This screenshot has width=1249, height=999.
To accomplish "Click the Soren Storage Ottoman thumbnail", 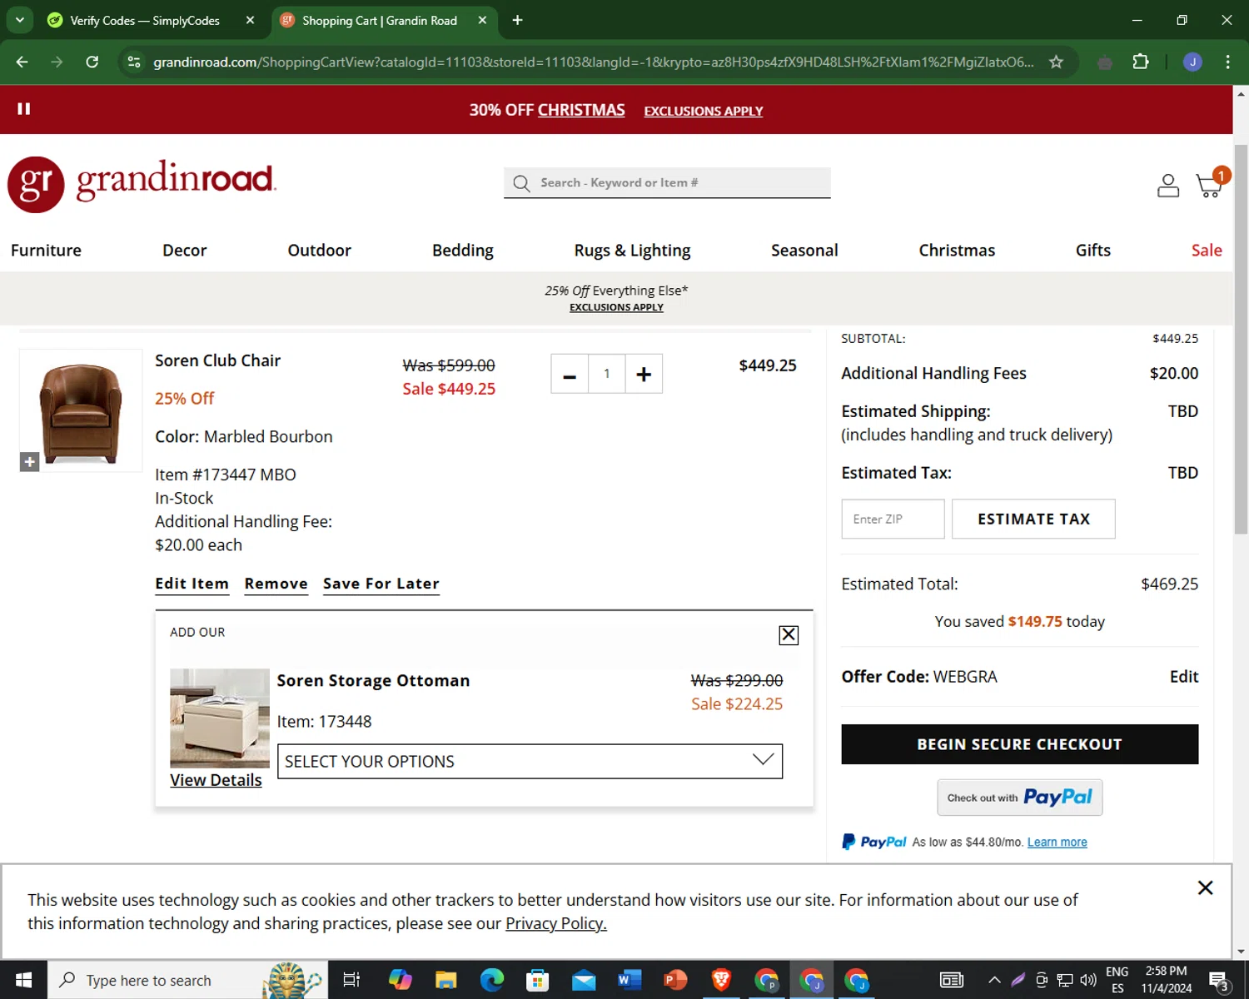I will pyautogui.click(x=220, y=718).
